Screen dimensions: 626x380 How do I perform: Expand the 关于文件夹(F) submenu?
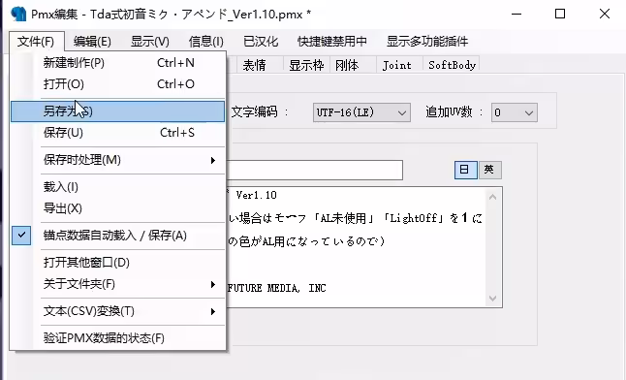tap(118, 284)
